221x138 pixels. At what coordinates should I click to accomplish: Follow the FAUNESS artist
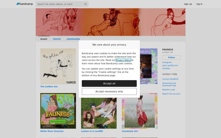(172, 57)
